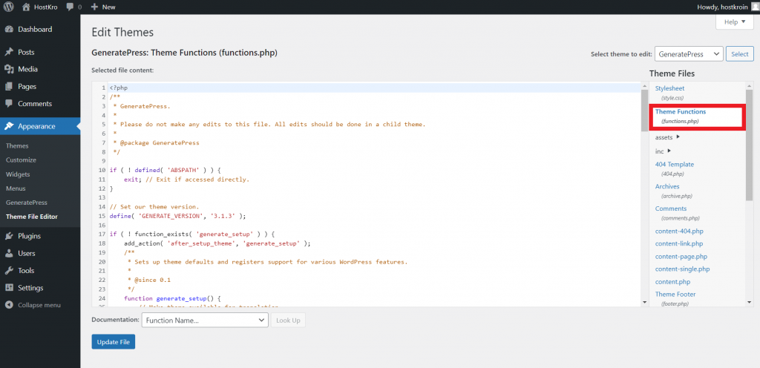Click the Collapse menu label
Viewport: 760px width, 368px height.
pyautogui.click(x=39, y=305)
